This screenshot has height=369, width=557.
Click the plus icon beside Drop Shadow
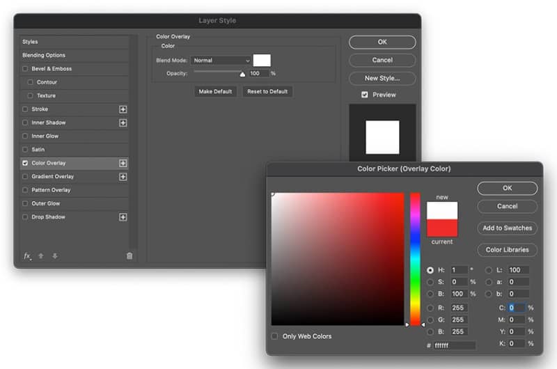tap(123, 217)
